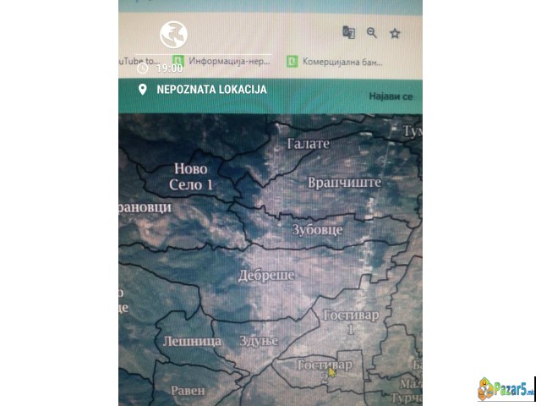Select Ново Село 1 region on map
This screenshot has height=406, width=541.
[x=191, y=177]
